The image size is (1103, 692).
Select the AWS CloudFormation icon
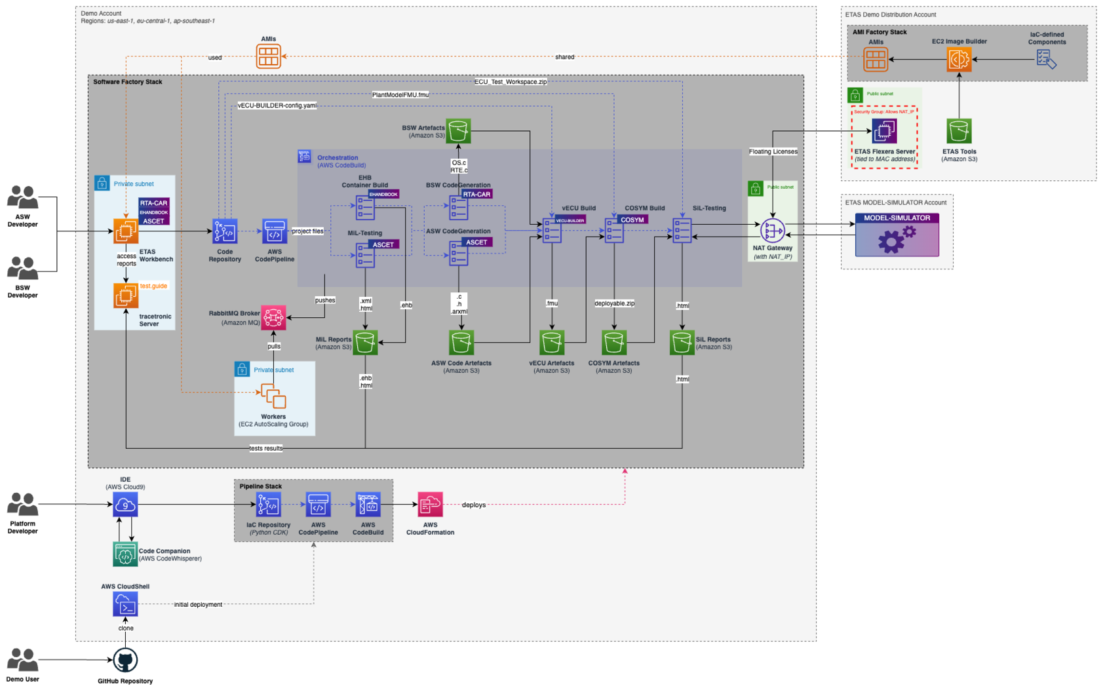coord(430,505)
